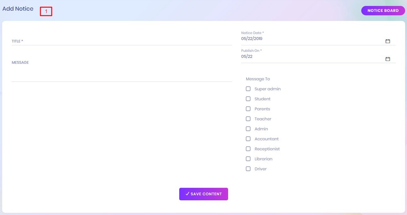Focus the Title input field
This screenshot has height=215, width=407.
pos(122,41)
